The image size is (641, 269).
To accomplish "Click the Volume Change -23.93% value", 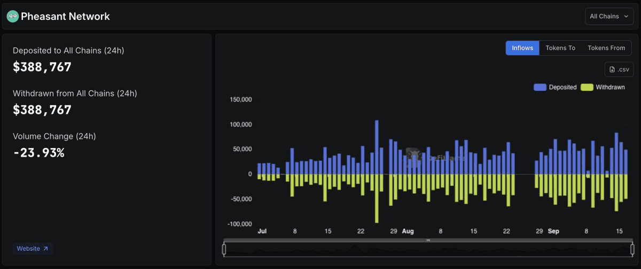I will point(38,153).
